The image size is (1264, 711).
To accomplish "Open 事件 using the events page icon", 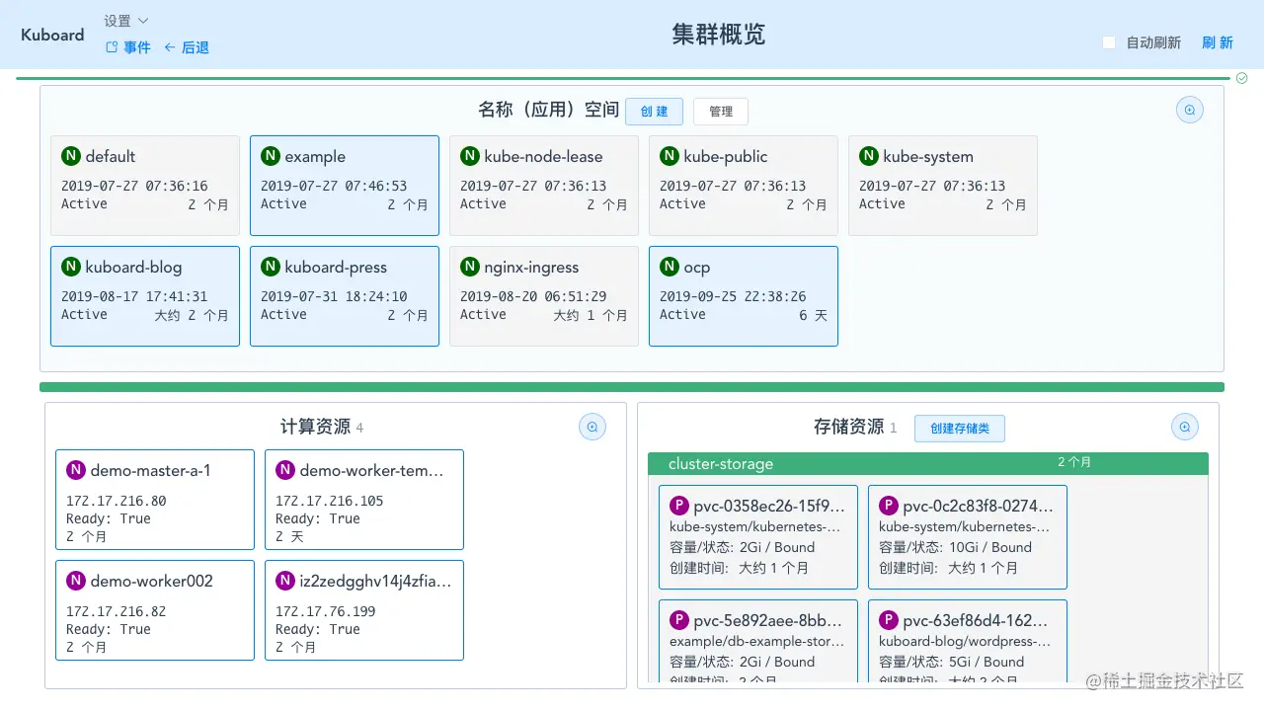I will (x=112, y=46).
